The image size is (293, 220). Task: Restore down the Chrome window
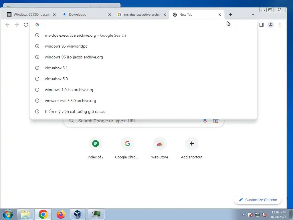tap(270, 10)
